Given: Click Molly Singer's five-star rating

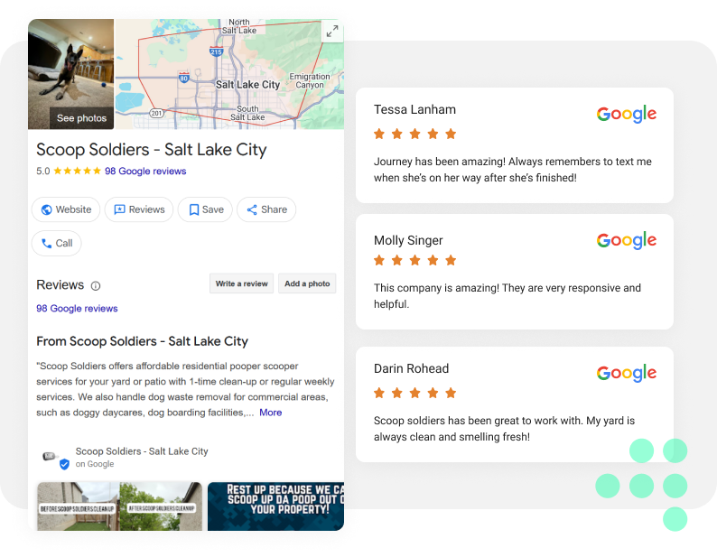Looking at the screenshot, I should click(x=414, y=261).
